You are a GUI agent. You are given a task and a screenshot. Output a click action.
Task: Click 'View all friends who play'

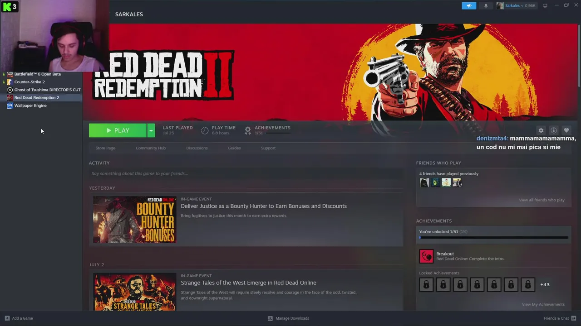542,200
